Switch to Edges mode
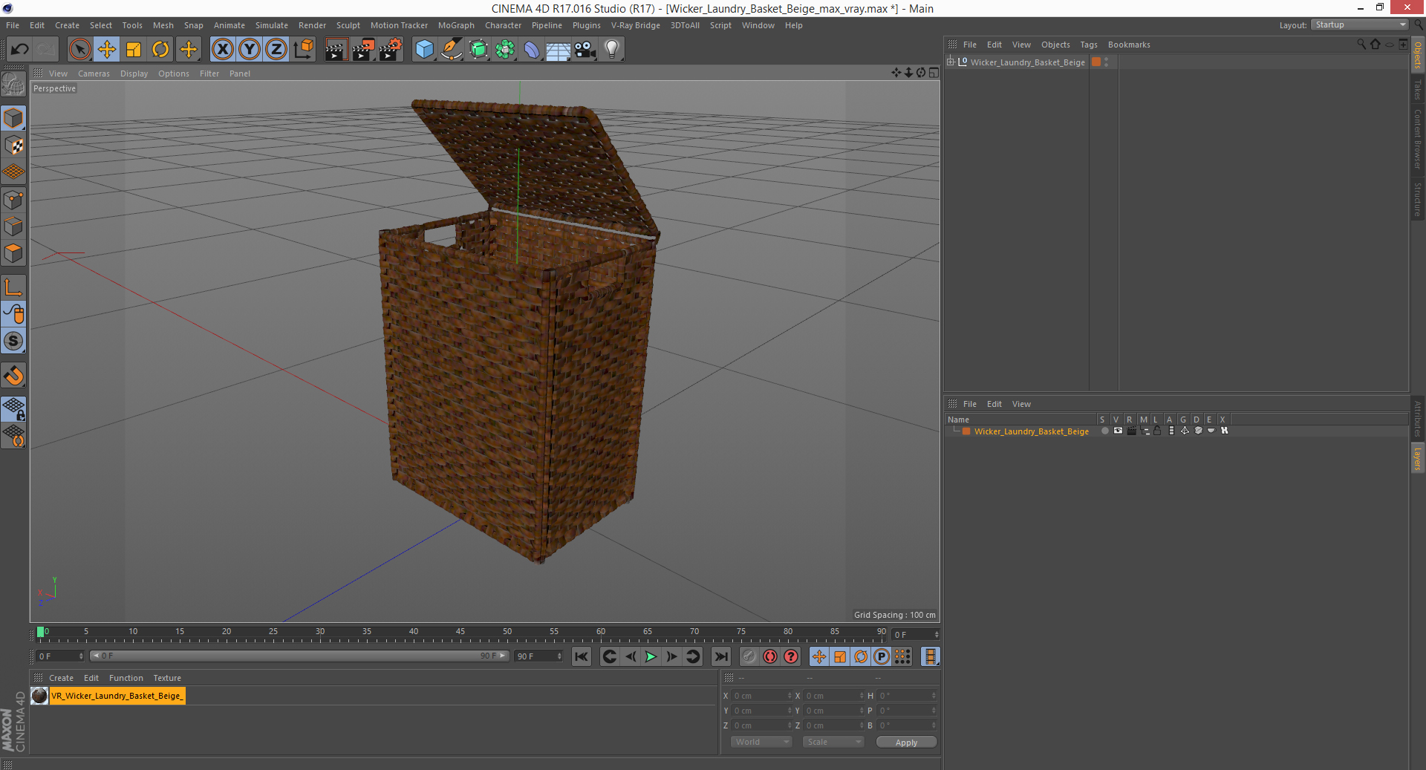The image size is (1426, 770). pos(13,226)
